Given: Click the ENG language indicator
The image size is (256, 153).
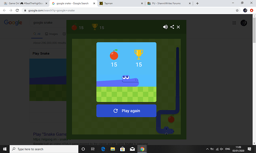Looking at the screenshot, I should (227, 149).
